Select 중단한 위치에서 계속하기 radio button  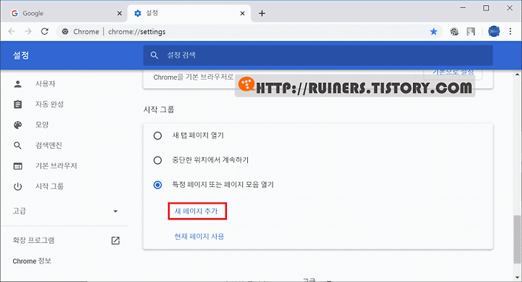(157, 160)
